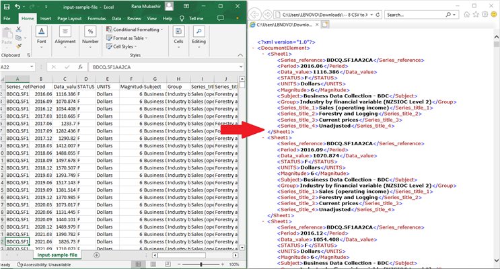Click the cell containing 1116.386

point(65,94)
